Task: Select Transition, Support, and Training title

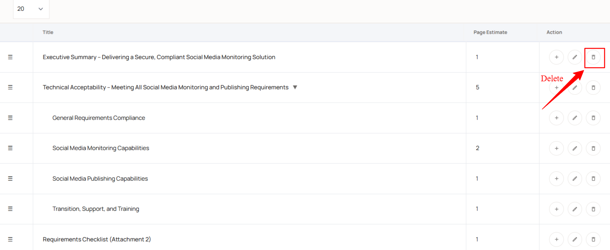Action: click(96, 209)
